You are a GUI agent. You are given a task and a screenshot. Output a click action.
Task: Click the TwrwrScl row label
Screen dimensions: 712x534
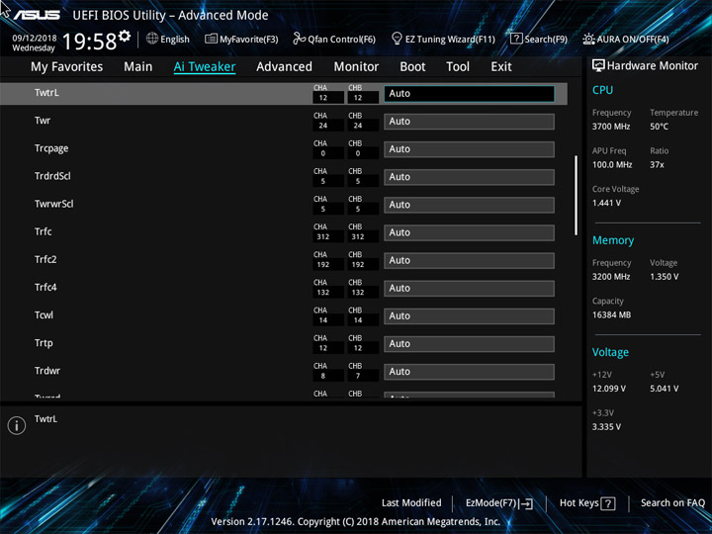[54, 204]
